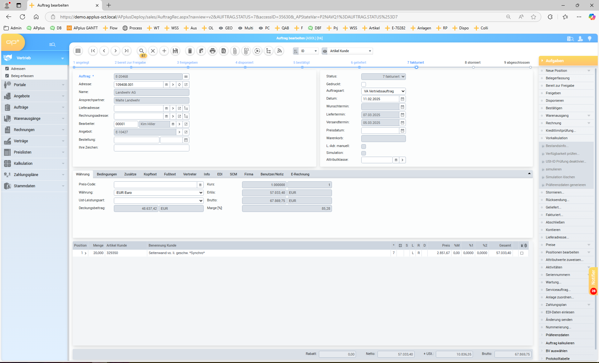This screenshot has height=363, width=599.
Task: Open print preview icon
Action: click(224, 51)
